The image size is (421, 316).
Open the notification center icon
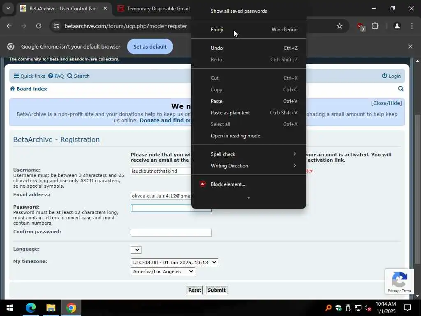click(x=407, y=308)
